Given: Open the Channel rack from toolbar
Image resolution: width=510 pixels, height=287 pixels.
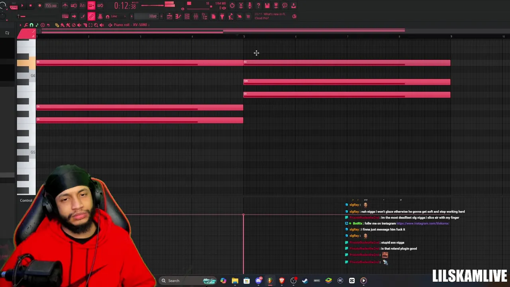Looking at the screenshot, I should [187, 16].
